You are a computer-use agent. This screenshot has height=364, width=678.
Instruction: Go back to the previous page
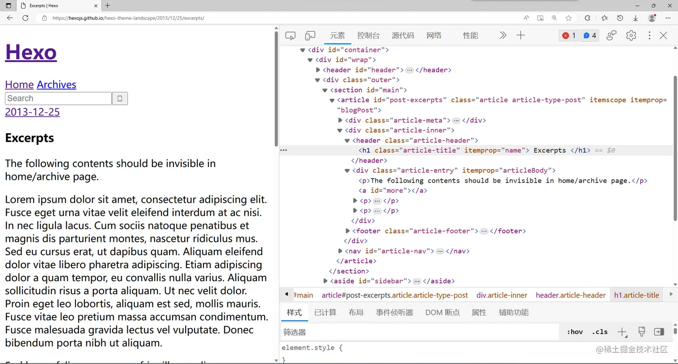coord(10,18)
